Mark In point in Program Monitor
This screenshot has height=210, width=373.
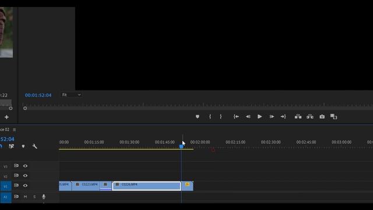pyautogui.click(x=210, y=117)
